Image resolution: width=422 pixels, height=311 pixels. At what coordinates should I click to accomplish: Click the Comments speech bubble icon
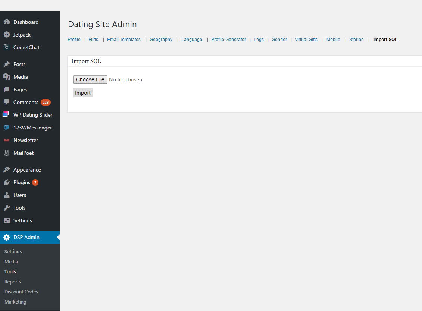click(x=7, y=102)
